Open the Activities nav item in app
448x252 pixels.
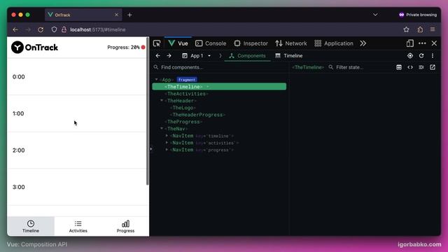click(78, 226)
